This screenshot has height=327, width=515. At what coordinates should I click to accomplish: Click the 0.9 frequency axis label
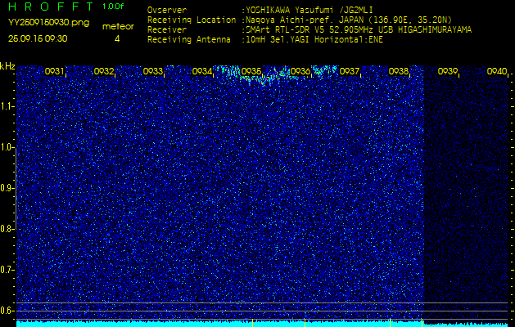pos(7,188)
